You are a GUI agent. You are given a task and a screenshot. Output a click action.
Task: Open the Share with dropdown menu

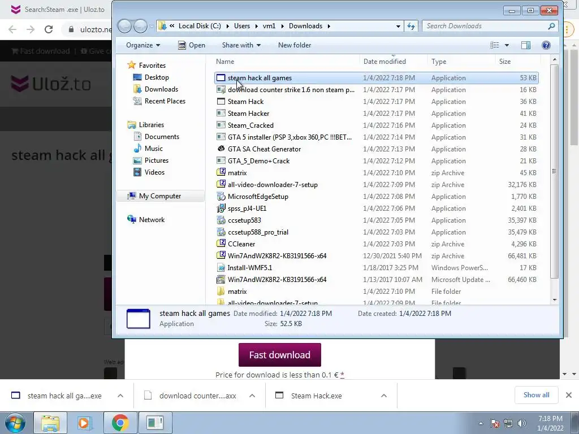click(x=241, y=45)
